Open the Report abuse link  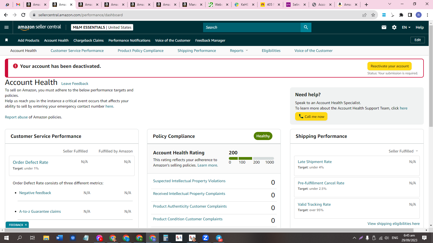pos(16,117)
